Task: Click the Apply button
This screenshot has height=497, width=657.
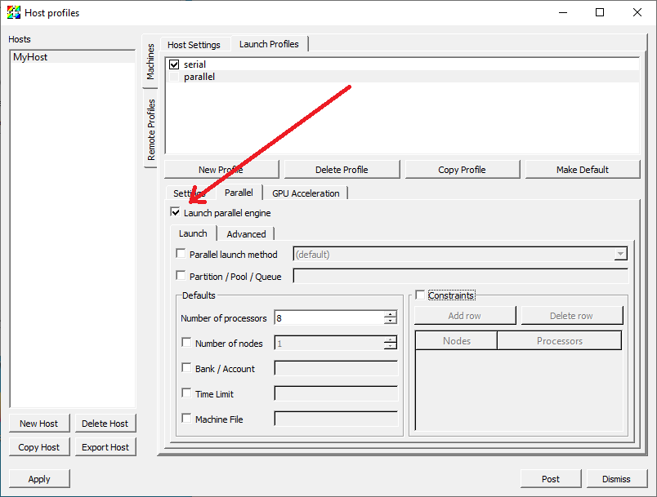Action: [x=39, y=479]
